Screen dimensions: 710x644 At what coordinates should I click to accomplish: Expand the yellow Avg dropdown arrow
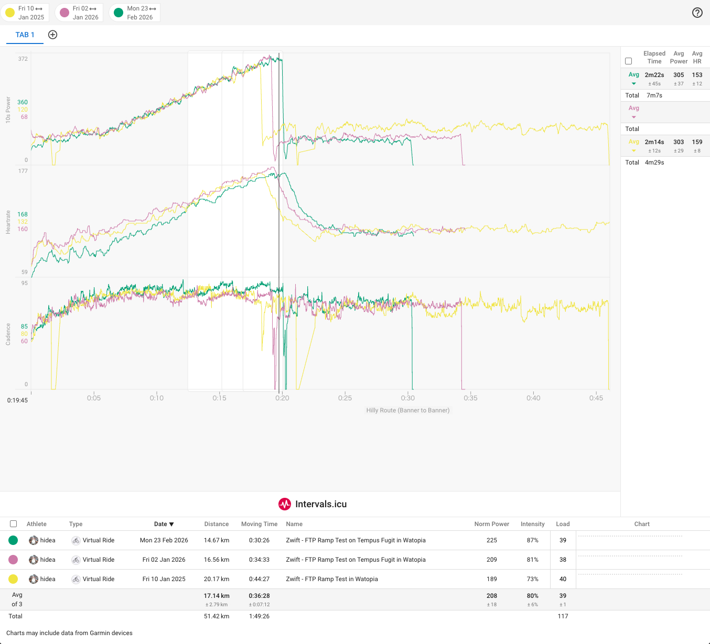(634, 151)
